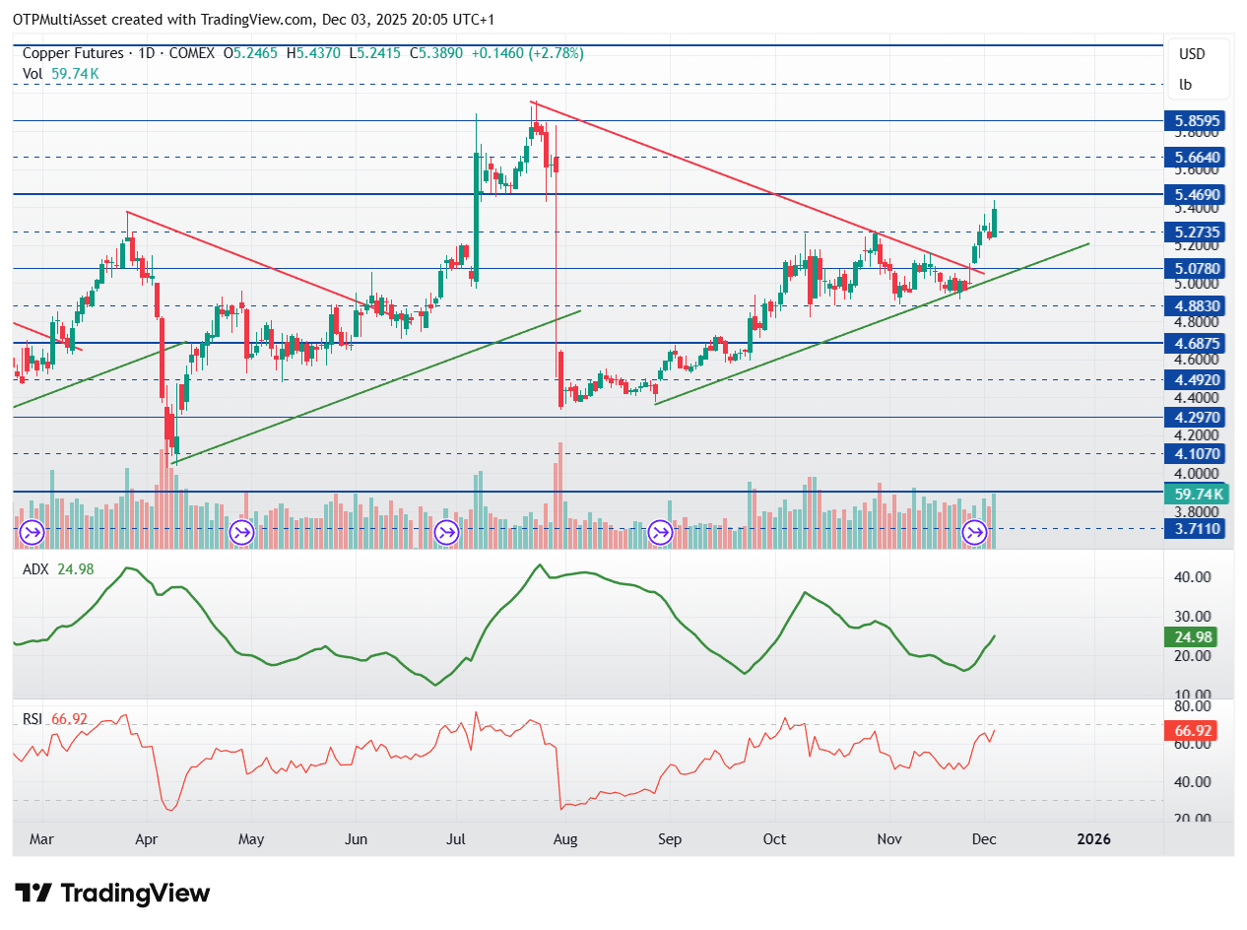Click the Copper Futures symbol title
1247x930 pixels.
pyautogui.click(x=73, y=53)
